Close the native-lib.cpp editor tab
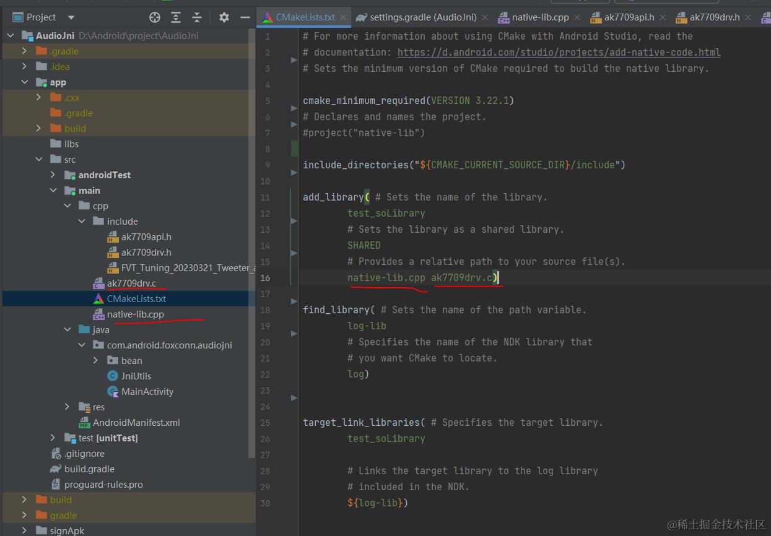 click(x=577, y=17)
